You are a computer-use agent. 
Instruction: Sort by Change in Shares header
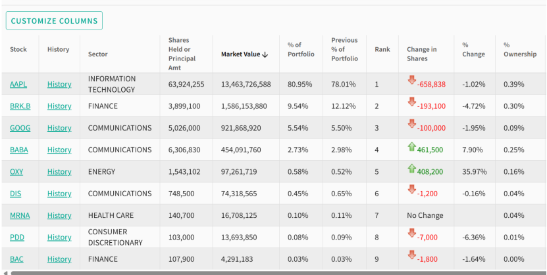click(421, 49)
